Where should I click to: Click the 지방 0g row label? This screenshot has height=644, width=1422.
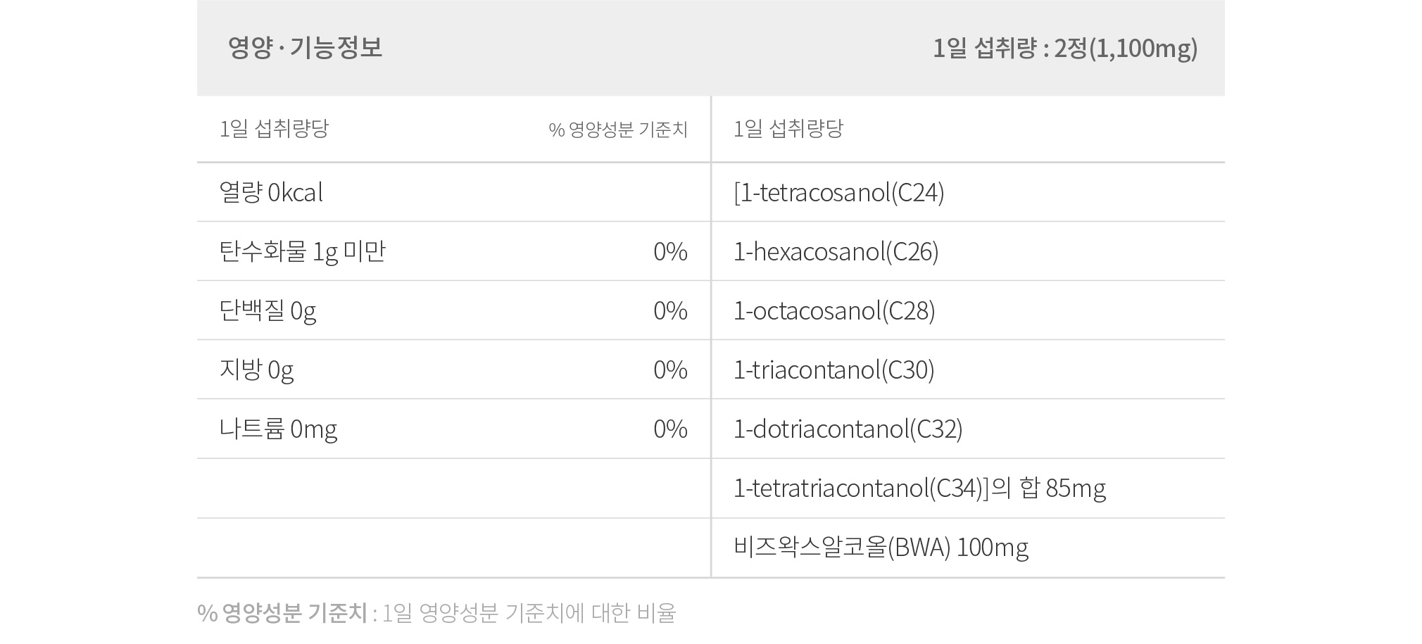[256, 370]
